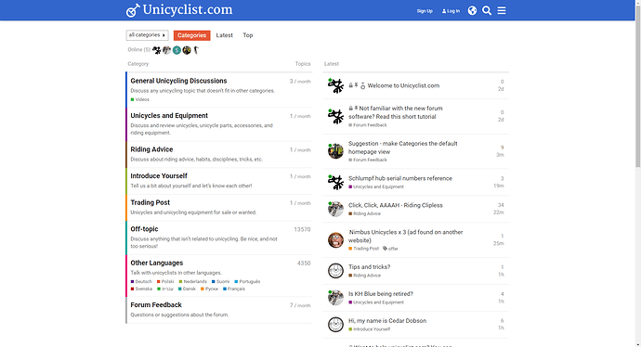This screenshot has height=347, width=641.
Task: Click the offer tag icon
Action: click(386, 249)
